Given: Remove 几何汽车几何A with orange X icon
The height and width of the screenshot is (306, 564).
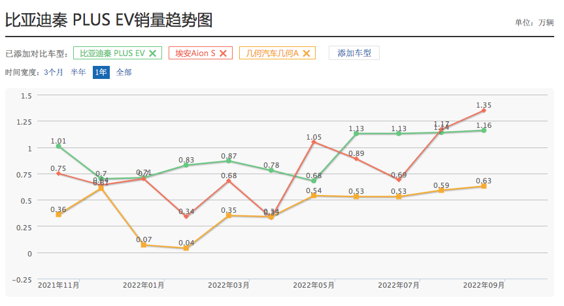Looking at the screenshot, I should [307, 53].
